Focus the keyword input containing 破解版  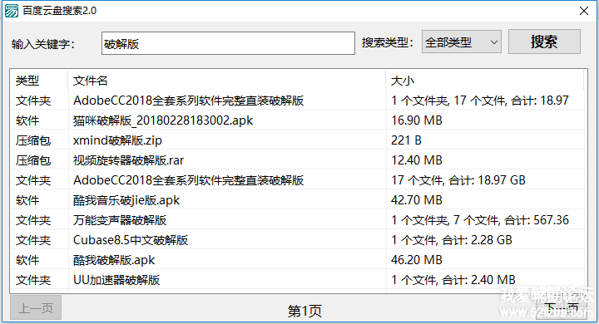(228, 43)
